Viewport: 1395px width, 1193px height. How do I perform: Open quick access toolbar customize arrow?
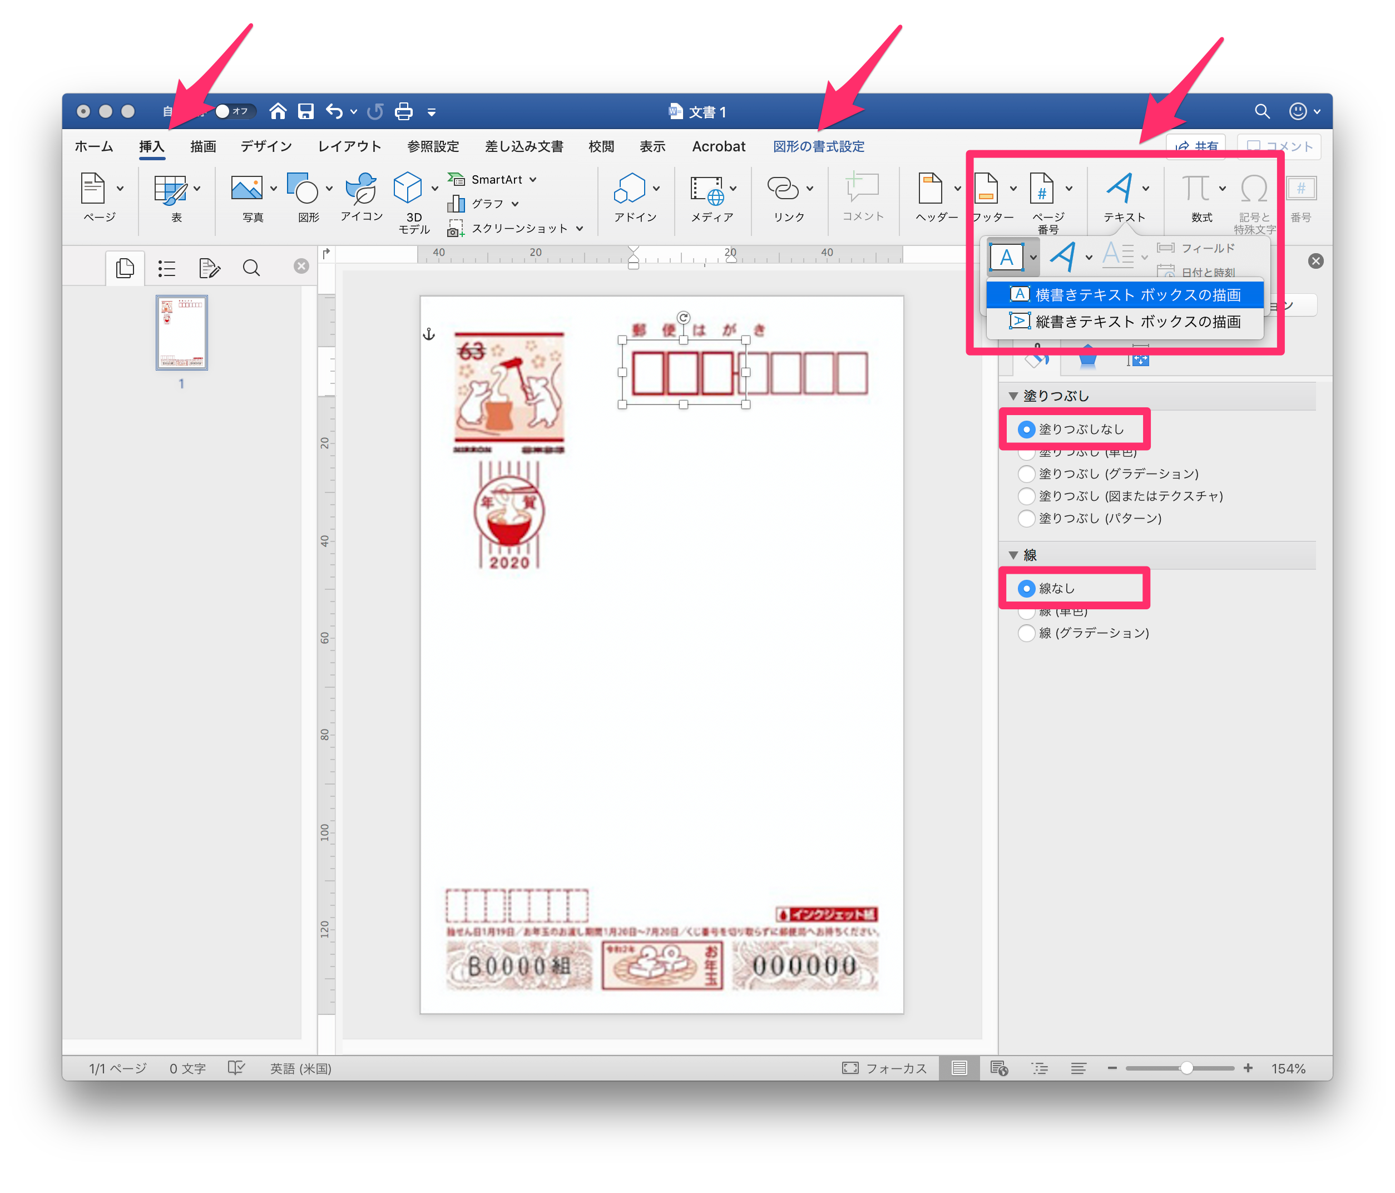click(432, 112)
